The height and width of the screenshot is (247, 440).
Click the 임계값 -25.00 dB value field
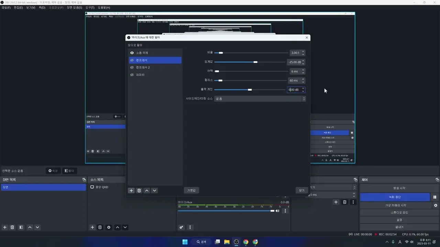(294, 62)
